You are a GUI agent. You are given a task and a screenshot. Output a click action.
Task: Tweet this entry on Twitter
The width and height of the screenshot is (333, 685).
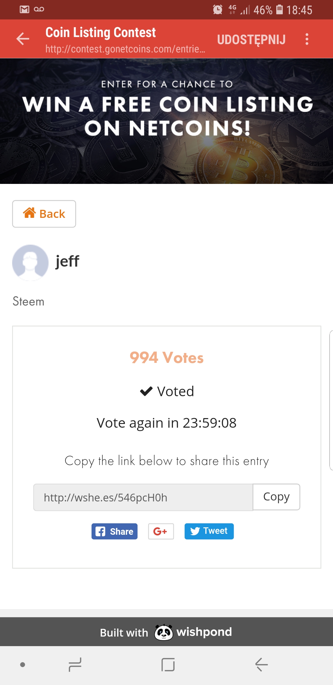[209, 531]
